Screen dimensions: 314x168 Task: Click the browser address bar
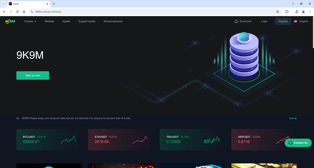click(84, 12)
